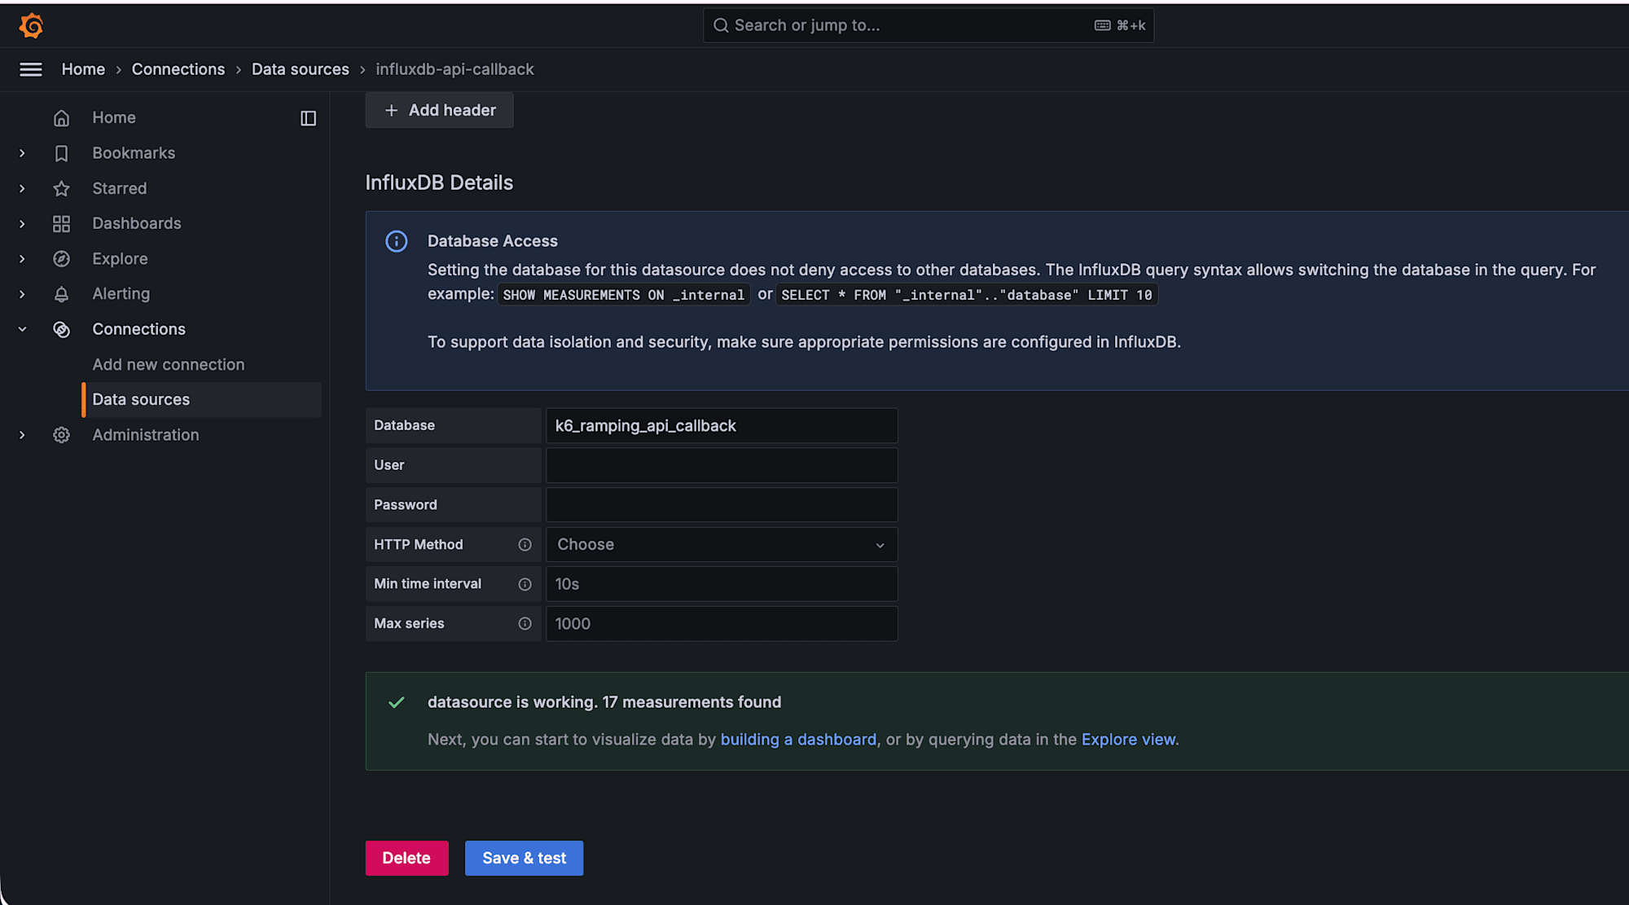This screenshot has width=1629, height=905.
Task: Click the Administration gear icon
Action: click(x=61, y=435)
